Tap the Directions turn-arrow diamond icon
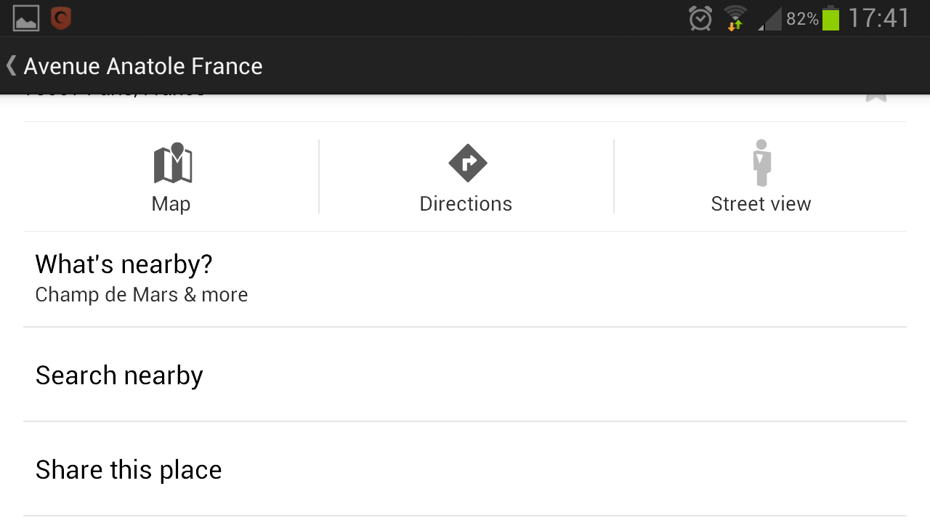Viewport: 930px width, 523px height. tap(467, 163)
